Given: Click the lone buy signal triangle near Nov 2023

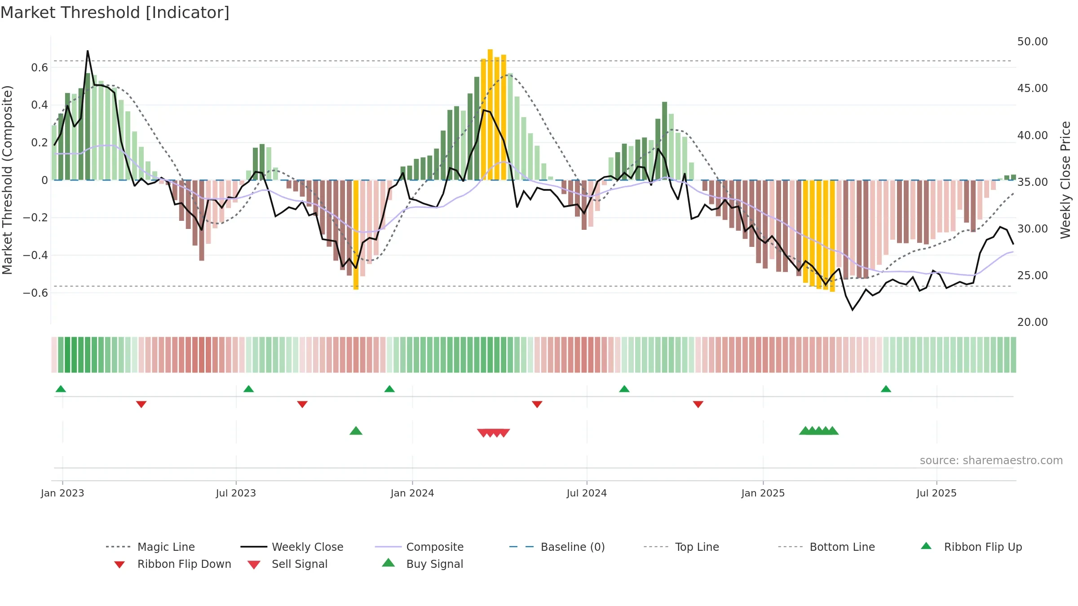Looking at the screenshot, I should [356, 431].
